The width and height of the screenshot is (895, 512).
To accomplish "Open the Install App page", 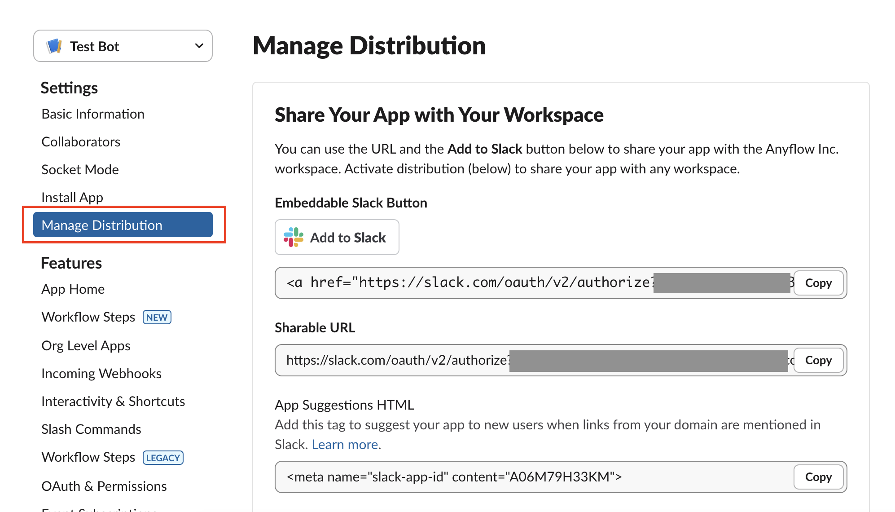I will click(x=72, y=198).
